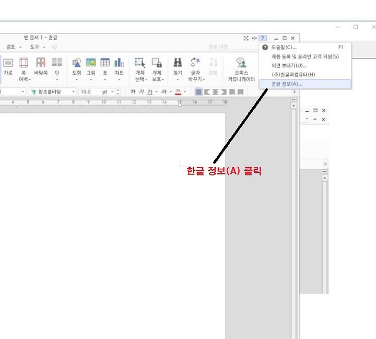Screen dimensions: 376x339
Task: Select right alignment button
Action: (x=224, y=92)
